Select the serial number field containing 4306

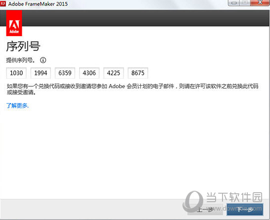tap(89, 73)
